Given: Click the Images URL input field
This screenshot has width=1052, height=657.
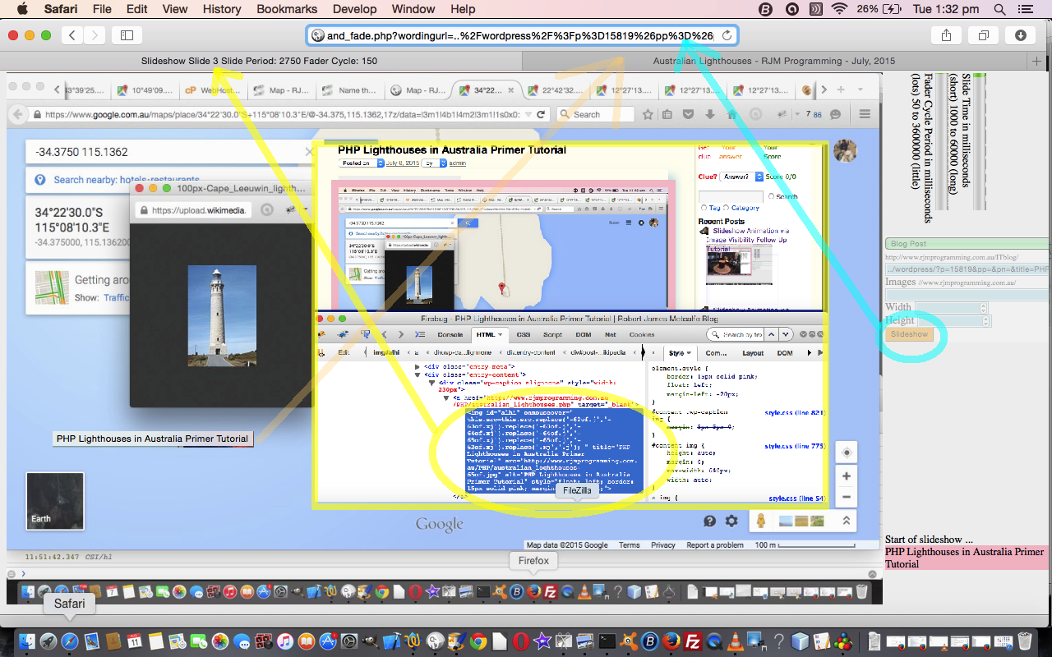Looking at the screenshot, I should tap(967, 295).
